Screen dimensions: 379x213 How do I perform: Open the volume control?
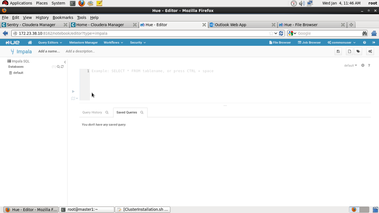302,3
